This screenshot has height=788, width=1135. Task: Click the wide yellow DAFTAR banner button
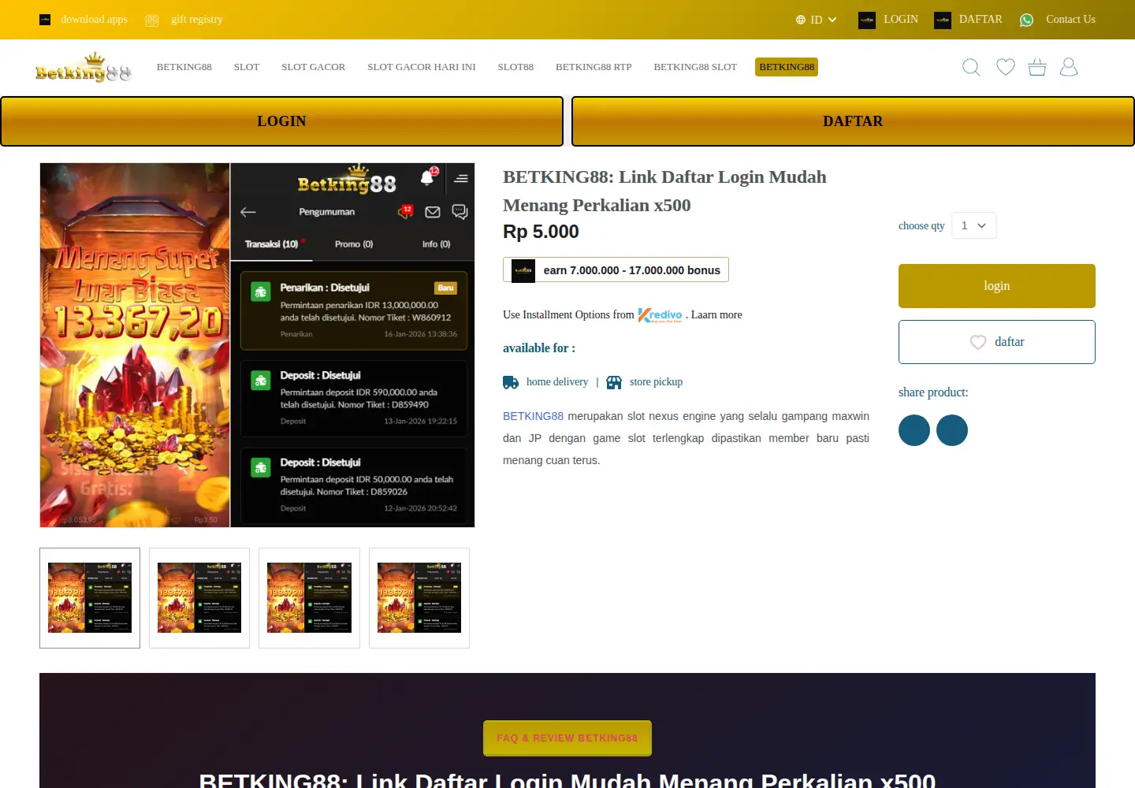pyautogui.click(x=853, y=121)
